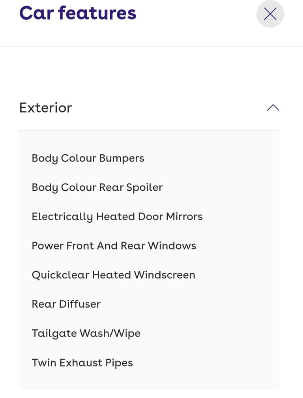Click the word Spoiler in second feature
The width and height of the screenshot is (303, 398).
pos(144,188)
